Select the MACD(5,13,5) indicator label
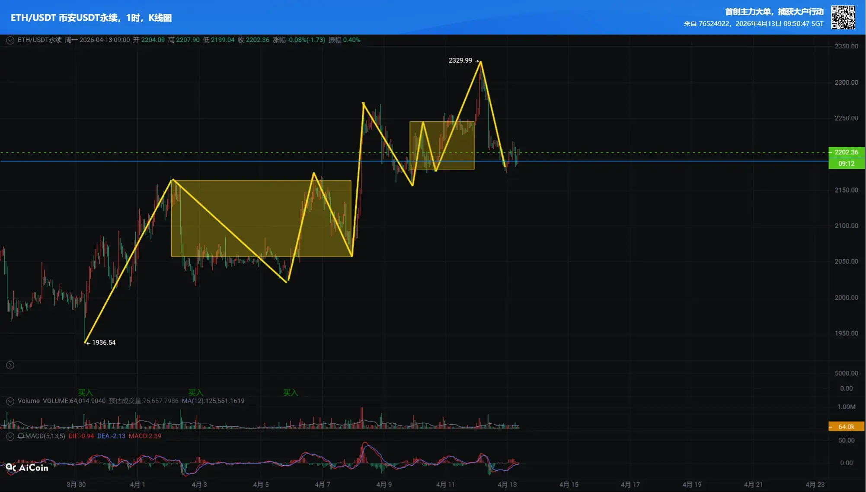This screenshot has height=492, width=866. click(x=45, y=436)
